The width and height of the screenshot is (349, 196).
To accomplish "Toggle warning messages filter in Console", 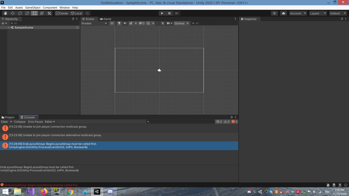I will (x=227, y=122).
